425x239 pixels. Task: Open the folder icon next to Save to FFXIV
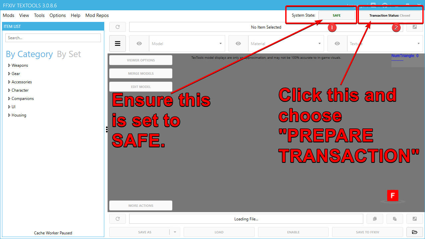pyautogui.click(x=415, y=232)
